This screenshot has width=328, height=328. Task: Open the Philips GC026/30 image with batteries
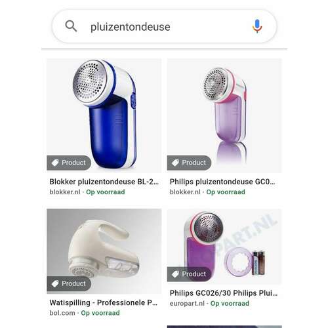click(x=224, y=247)
